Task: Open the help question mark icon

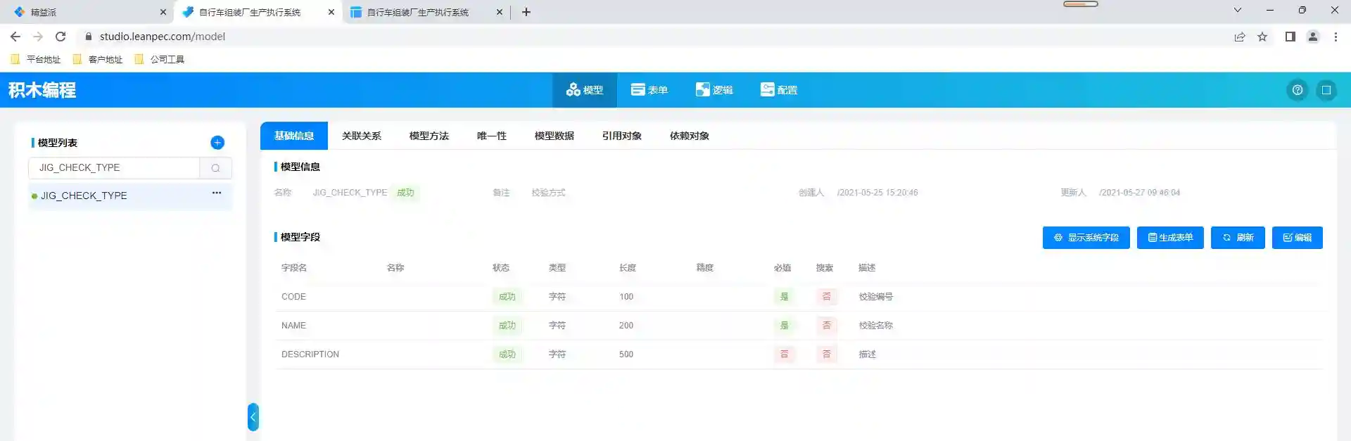Action: click(1298, 90)
